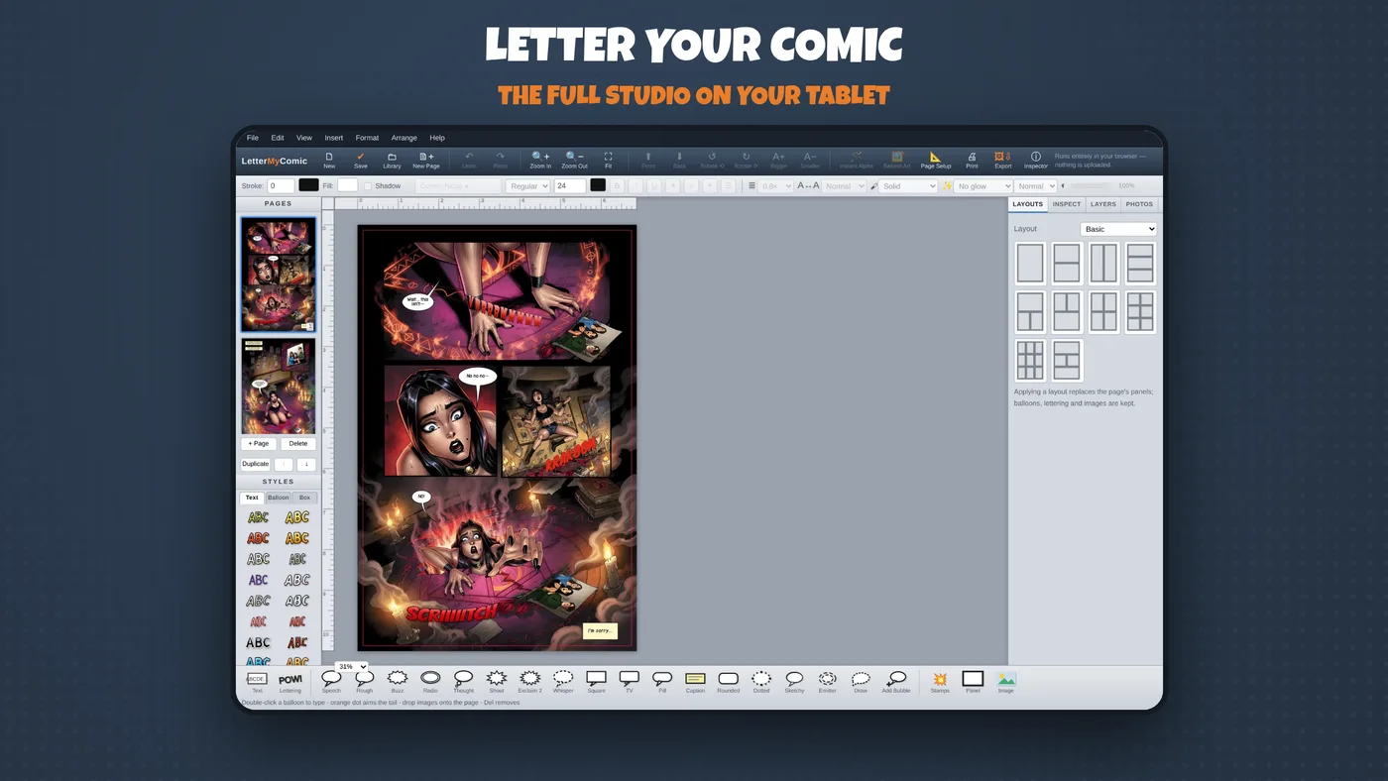1388x781 pixels.
Task: Open the Arrange menu
Action: pos(405,138)
